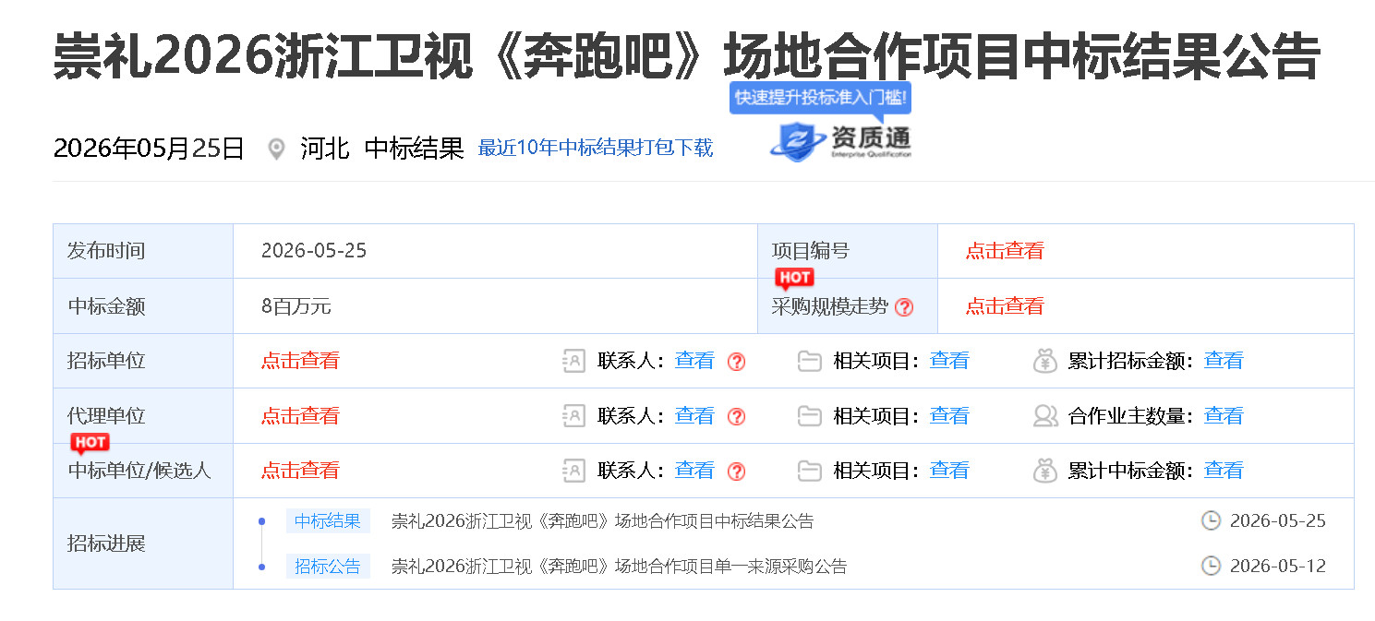Click the 中标结果 label next to 河北
This screenshot has width=1375, height=621.
tap(414, 149)
